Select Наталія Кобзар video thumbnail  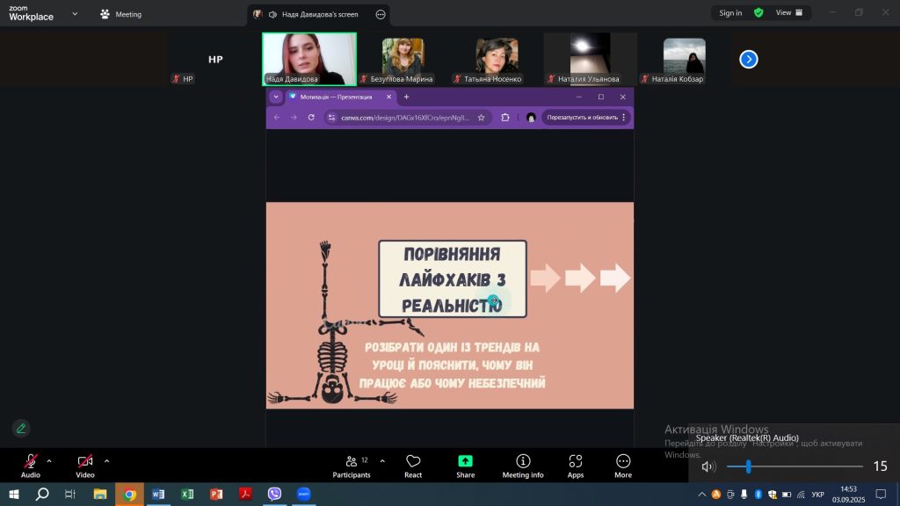[x=684, y=59]
